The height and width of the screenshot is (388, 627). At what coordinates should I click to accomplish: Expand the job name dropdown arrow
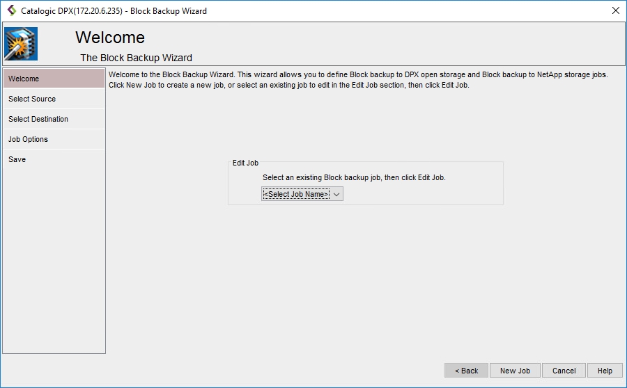point(336,194)
